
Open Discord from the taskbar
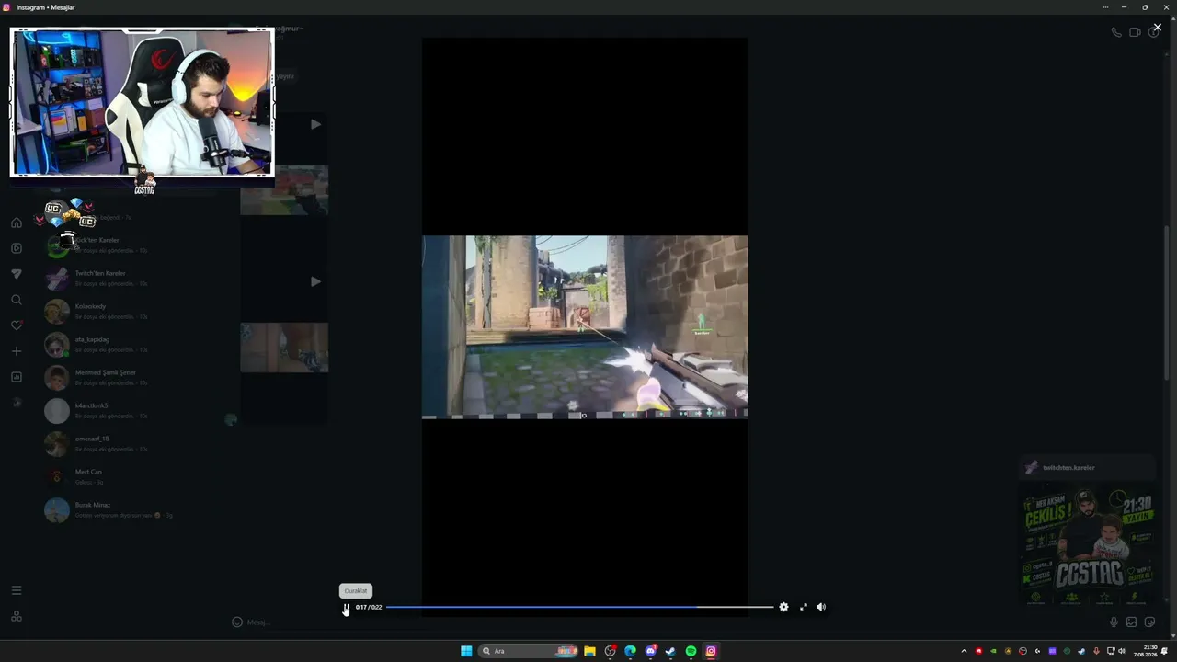click(x=650, y=651)
